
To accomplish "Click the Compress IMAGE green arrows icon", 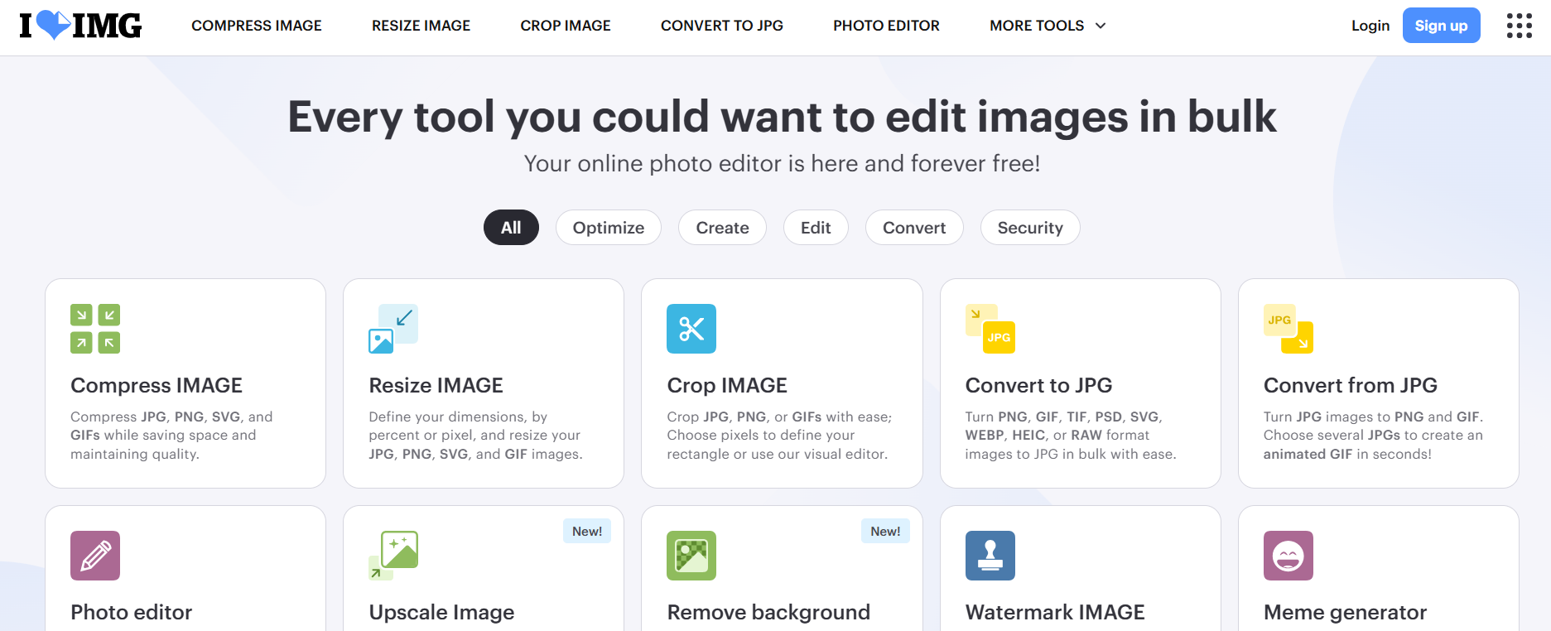I will point(95,329).
